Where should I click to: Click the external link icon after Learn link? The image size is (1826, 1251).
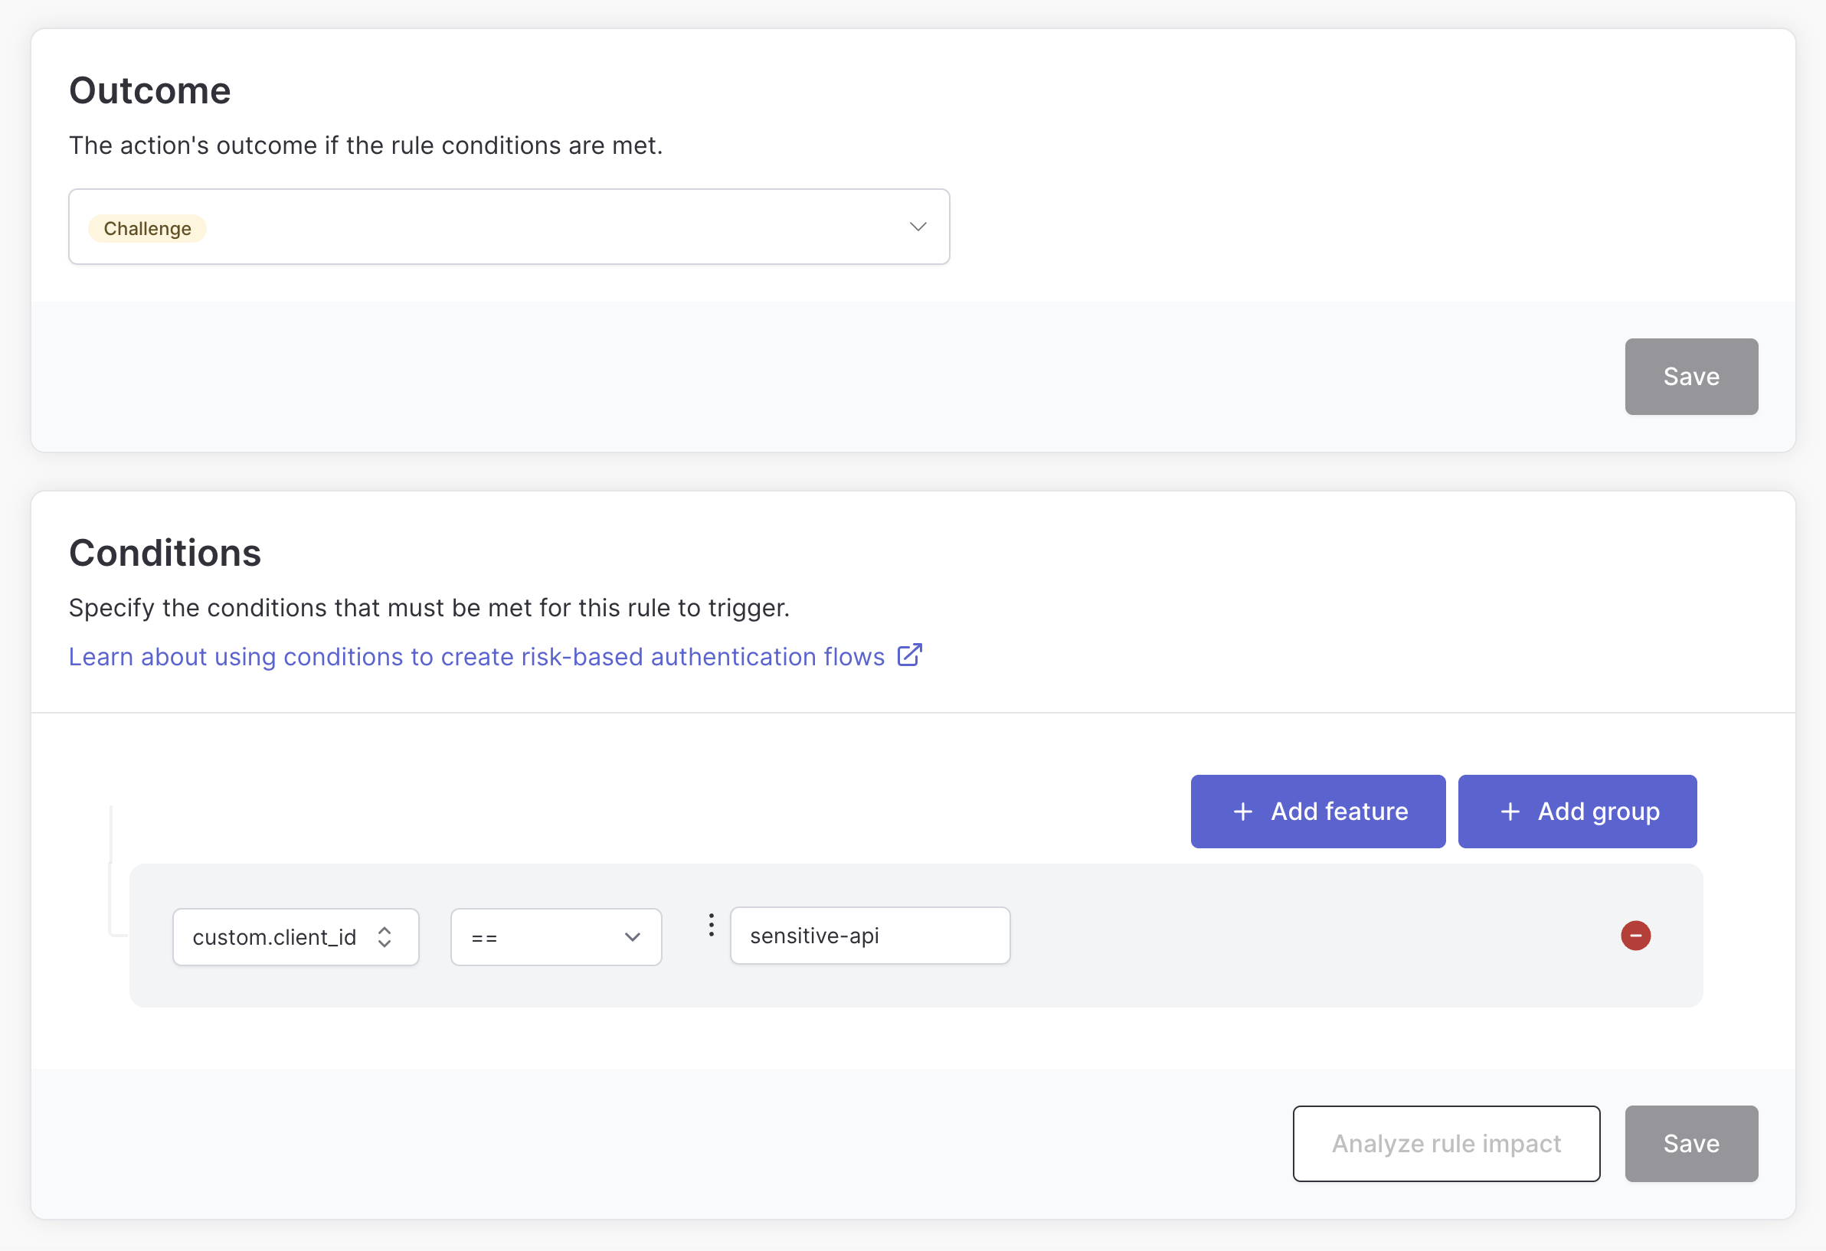(x=909, y=655)
